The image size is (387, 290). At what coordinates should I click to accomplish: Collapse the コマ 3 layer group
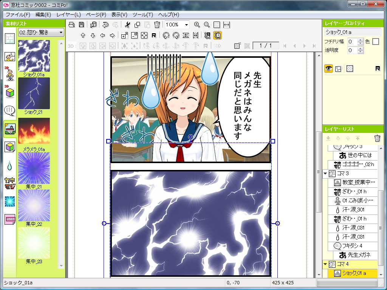(325, 174)
